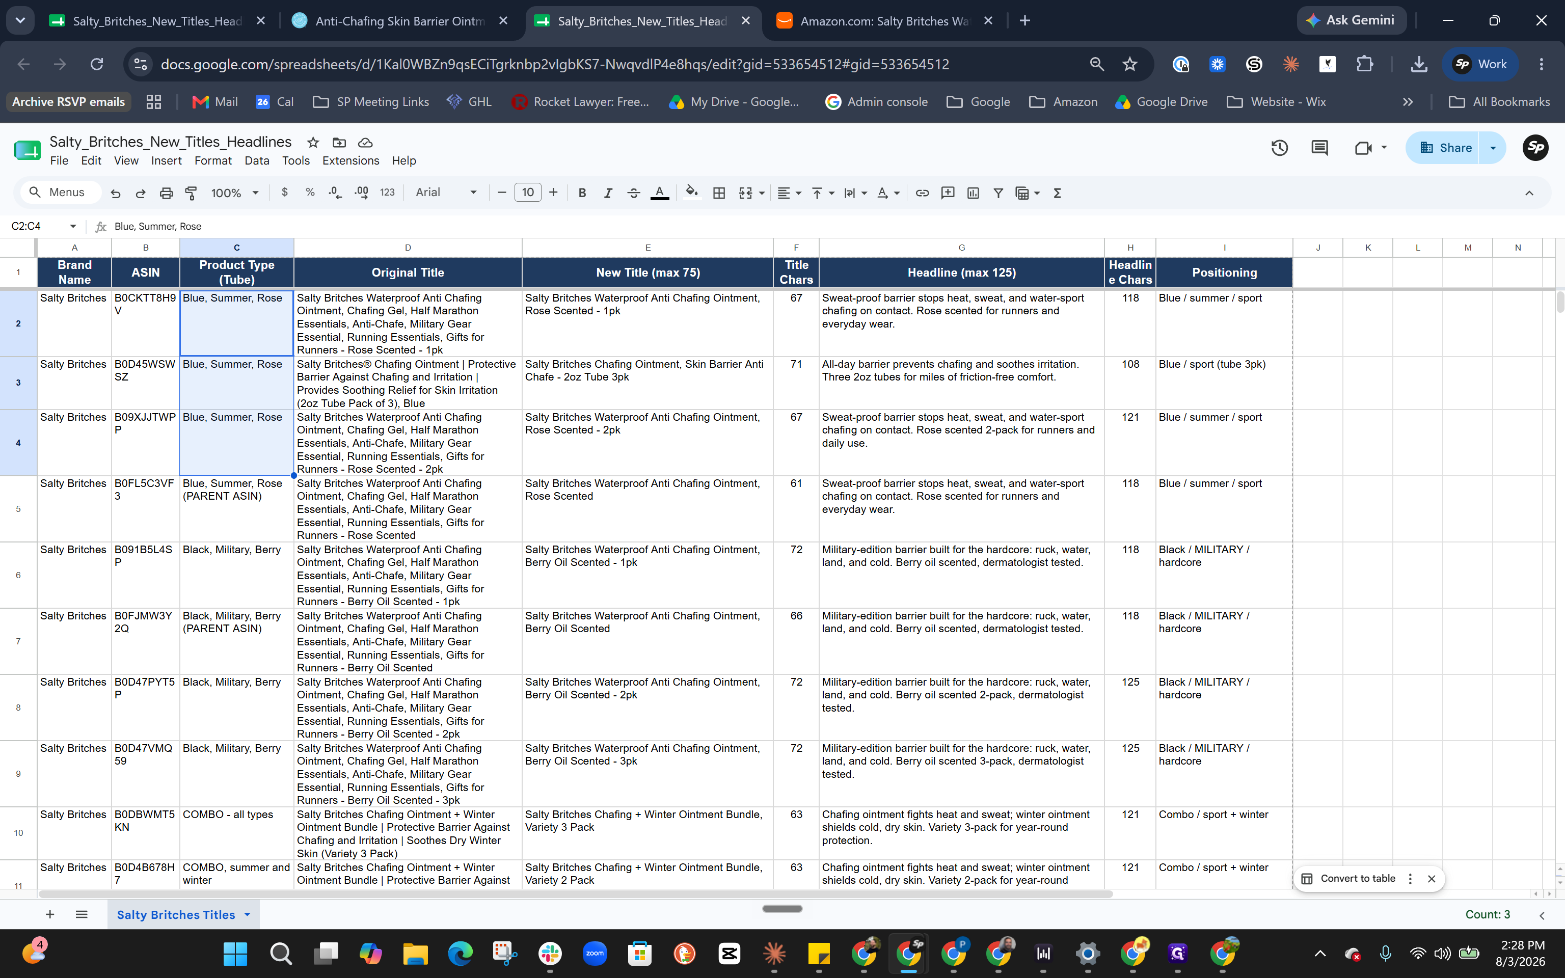Viewport: 1565px width, 978px height.
Task: Expand the merge cells dropdown arrow
Action: click(x=762, y=193)
